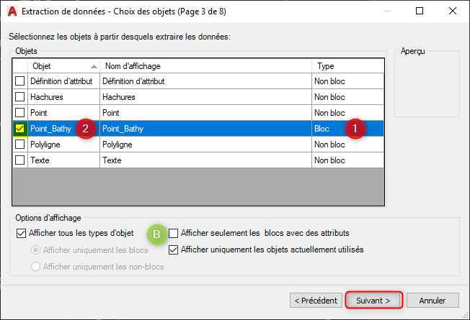Maximize the Extraction de données dialog
This screenshot has width=470, height=320.
pyautogui.click(x=420, y=12)
